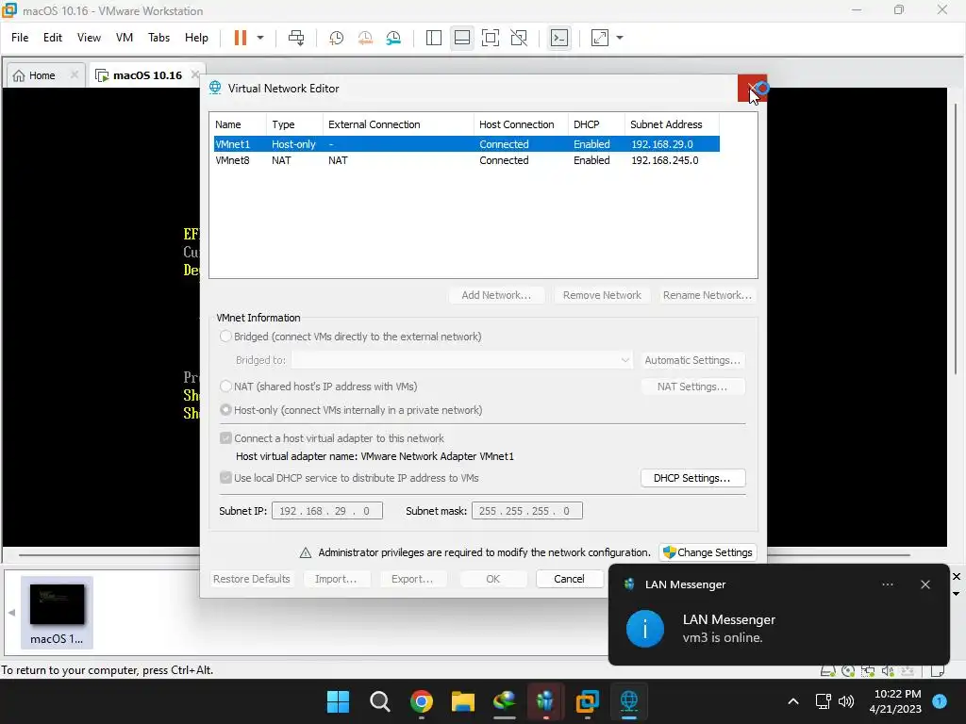Cancel the Virtual Network Editor dialog
Viewport: 966px width, 724px height.
(569, 579)
